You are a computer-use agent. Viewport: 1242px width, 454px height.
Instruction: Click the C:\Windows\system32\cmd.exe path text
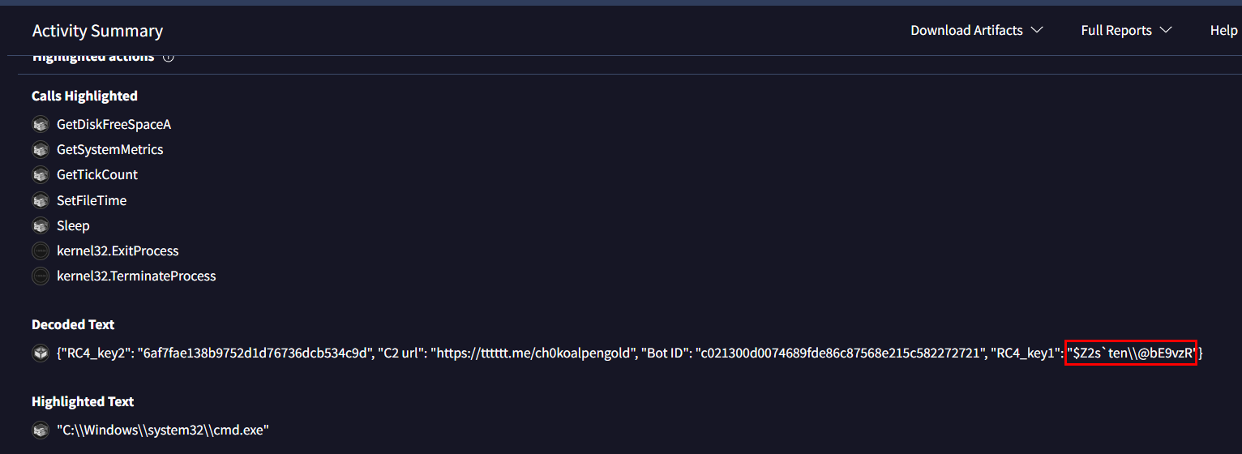coord(162,430)
